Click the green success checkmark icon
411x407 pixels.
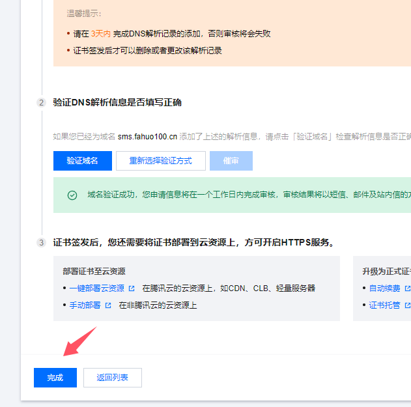[x=72, y=195]
